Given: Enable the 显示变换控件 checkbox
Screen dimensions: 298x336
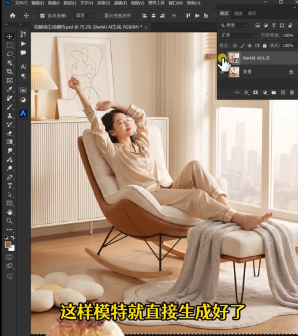Looking at the screenshot, I should tap(99, 16).
